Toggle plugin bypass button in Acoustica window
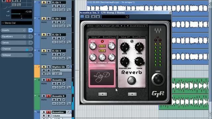 [x=87, y=17]
